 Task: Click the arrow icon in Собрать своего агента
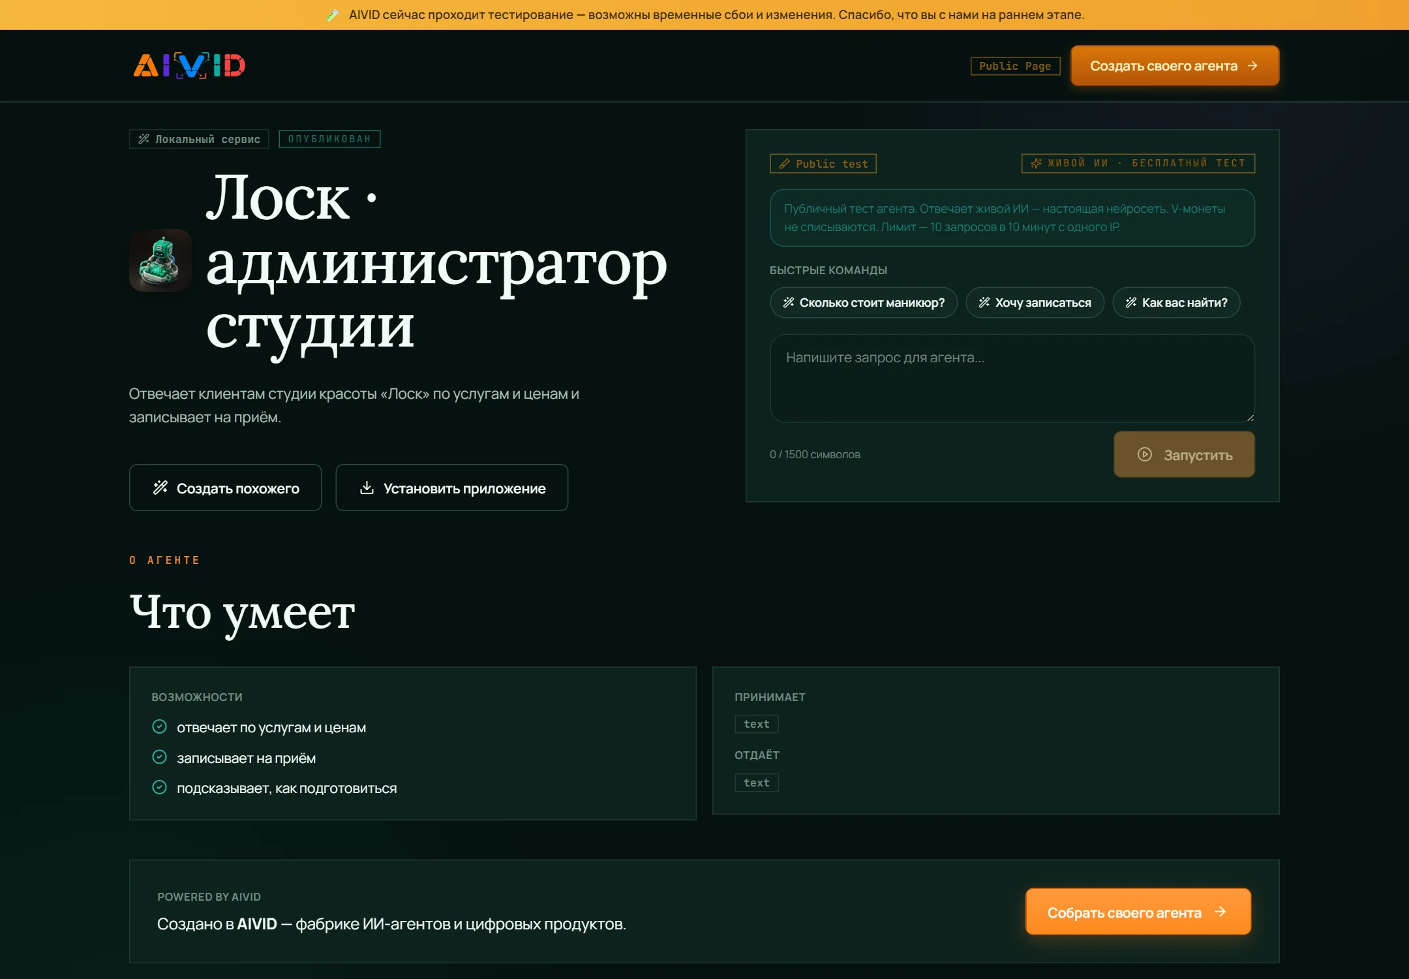click(x=1220, y=912)
